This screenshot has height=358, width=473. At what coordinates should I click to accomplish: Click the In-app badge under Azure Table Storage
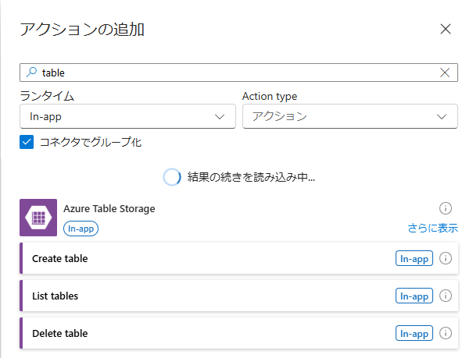coord(81,229)
